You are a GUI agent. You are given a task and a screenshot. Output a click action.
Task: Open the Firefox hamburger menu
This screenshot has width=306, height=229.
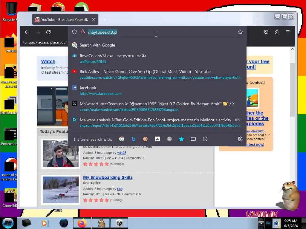point(288,32)
